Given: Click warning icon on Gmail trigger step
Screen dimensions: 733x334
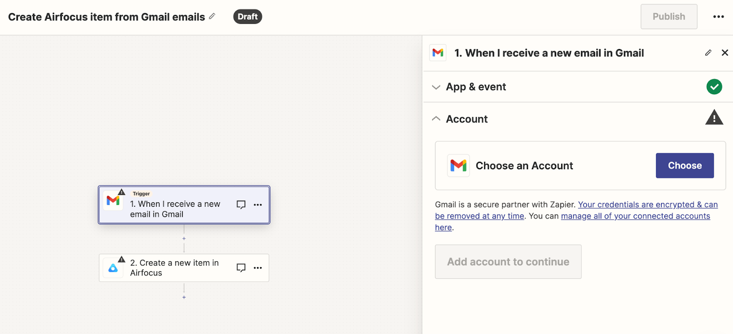Looking at the screenshot, I should click(x=121, y=192).
